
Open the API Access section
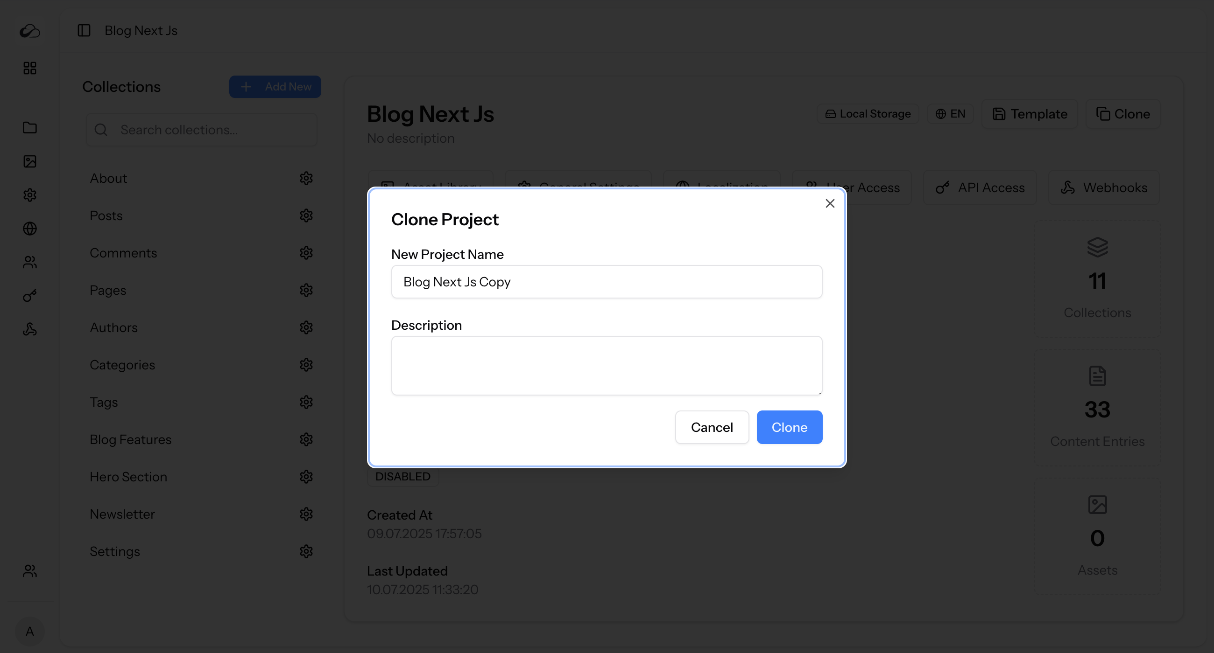[980, 188]
